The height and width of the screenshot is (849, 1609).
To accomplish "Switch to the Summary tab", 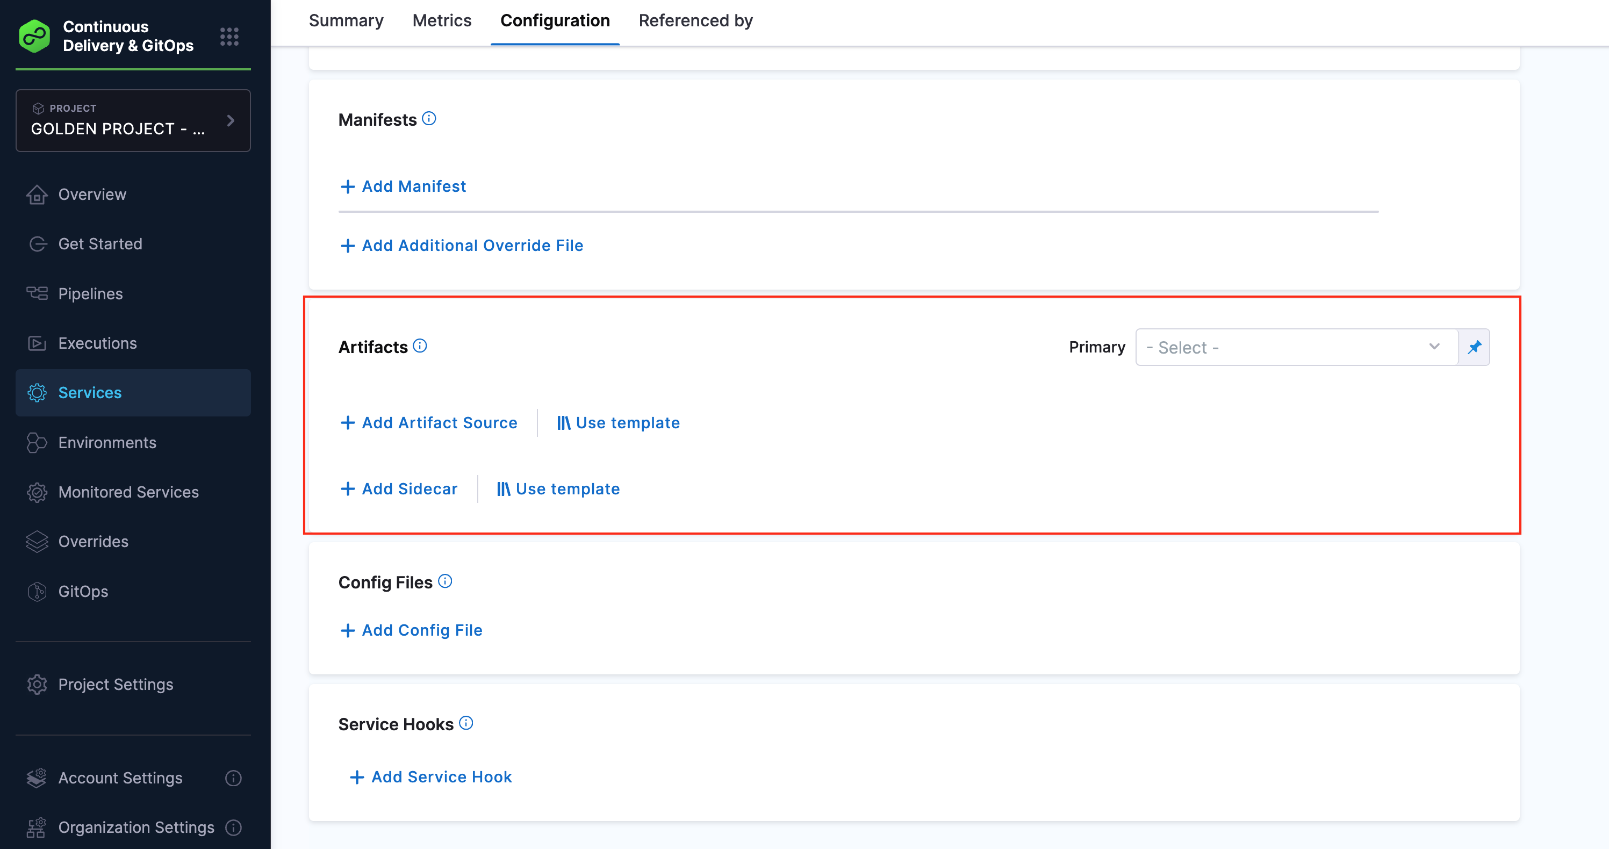I will coord(346,20).
